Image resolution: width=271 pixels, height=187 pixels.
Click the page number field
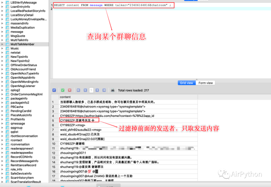point(91,90)
